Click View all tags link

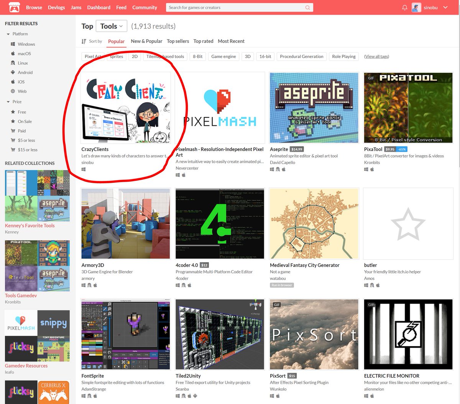pyautogui.click(x=376, y=56)
